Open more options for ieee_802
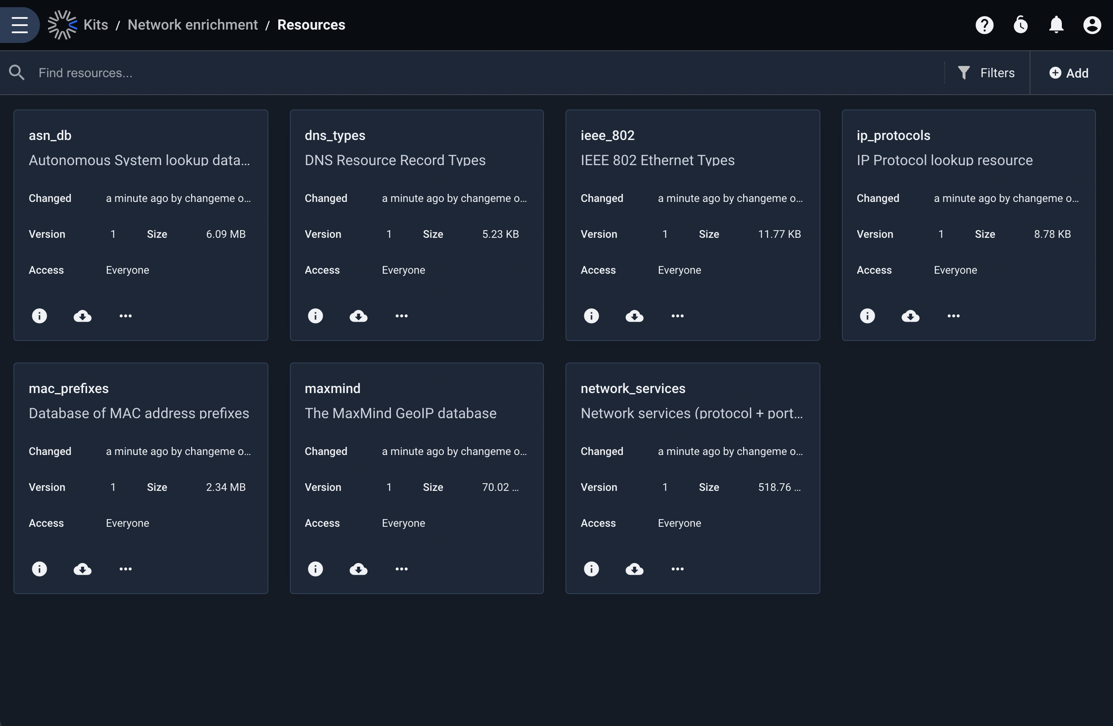 (x=677, y=316)
